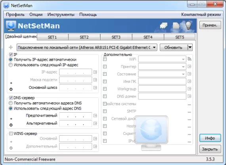Switch to Компактный режим
The image size is (226, 165).
[201, 15]
